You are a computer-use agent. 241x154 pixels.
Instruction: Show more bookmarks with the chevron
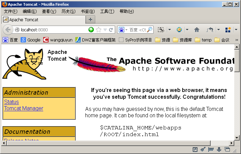point(237,40)
